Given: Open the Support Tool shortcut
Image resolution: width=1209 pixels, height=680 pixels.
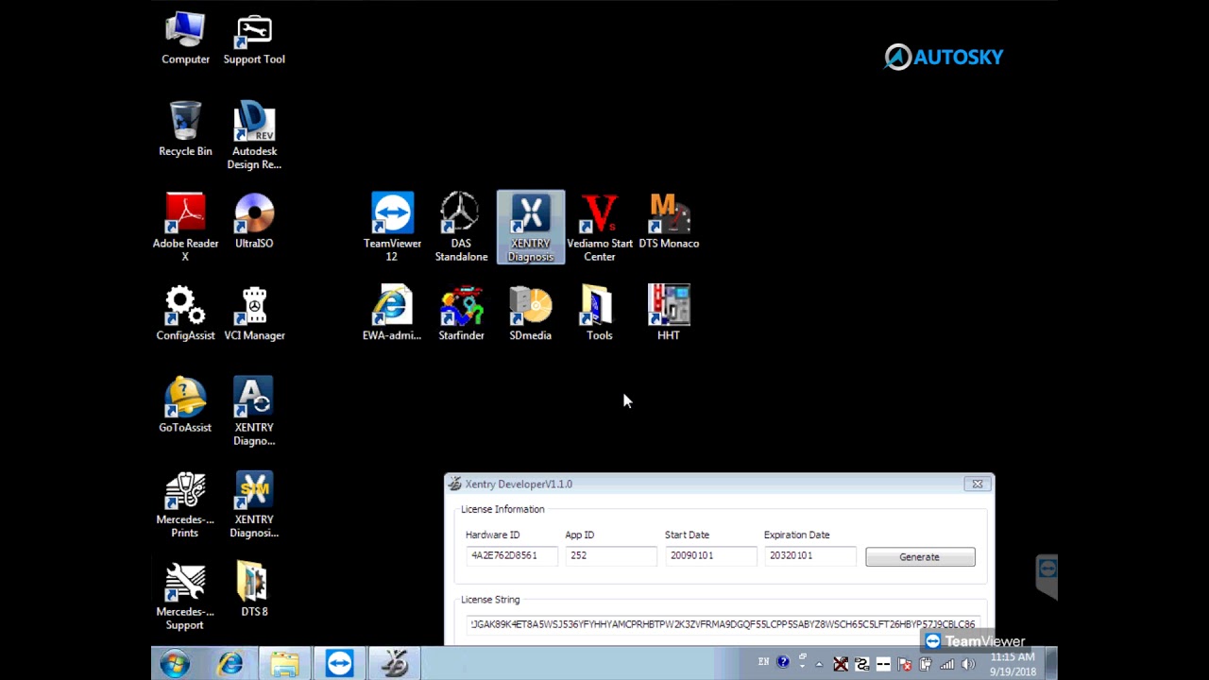Looking at the screenshot, I should [254, 39].
